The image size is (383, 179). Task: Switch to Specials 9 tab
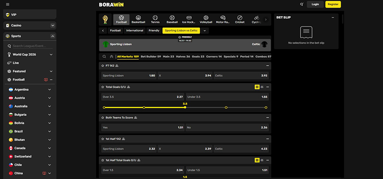pyautogui.click(x=231, y=56)
